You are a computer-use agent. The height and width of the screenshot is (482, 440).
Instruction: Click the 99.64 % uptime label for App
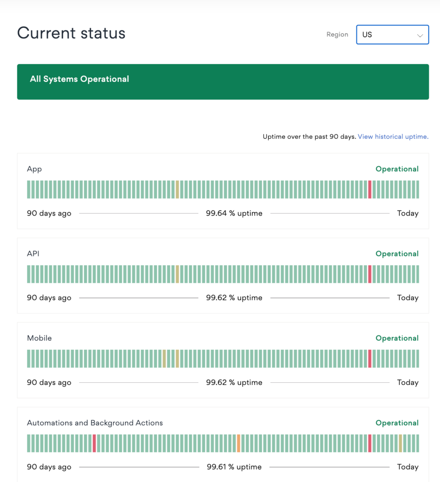tap(234, 213)
